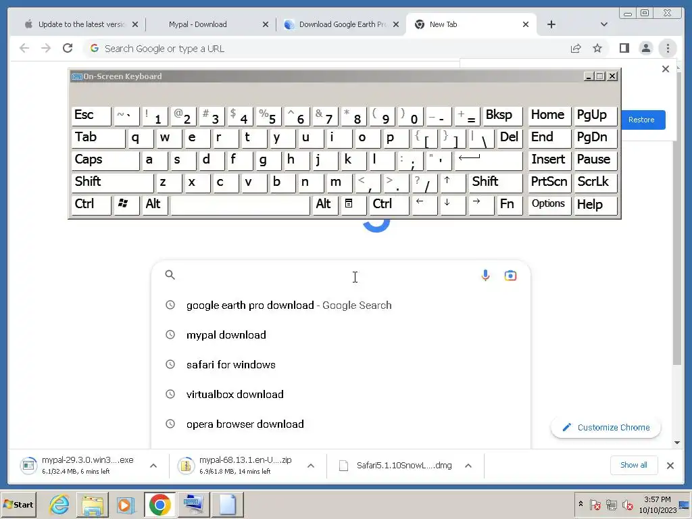Screen dimensions: 692x519
Task: Click the Chrome icon in taskbar
Action: click(x=159, y=504)
